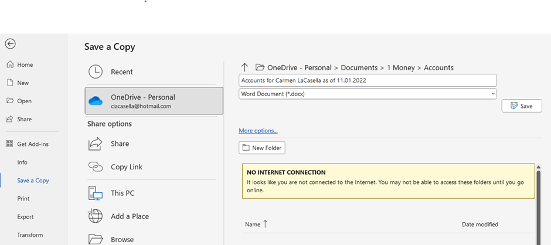The image size is (551, 245).
Task: Click the Home house icon
Action: [x=10, y=64]
